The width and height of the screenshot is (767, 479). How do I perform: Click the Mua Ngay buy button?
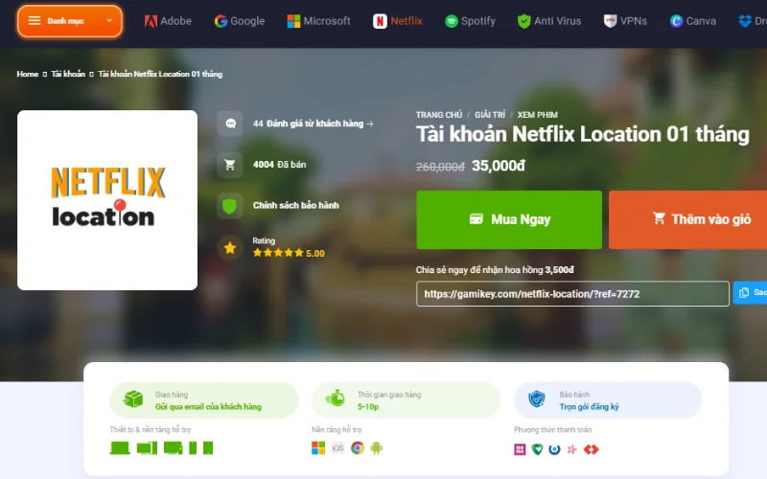(x=509, y=219)
